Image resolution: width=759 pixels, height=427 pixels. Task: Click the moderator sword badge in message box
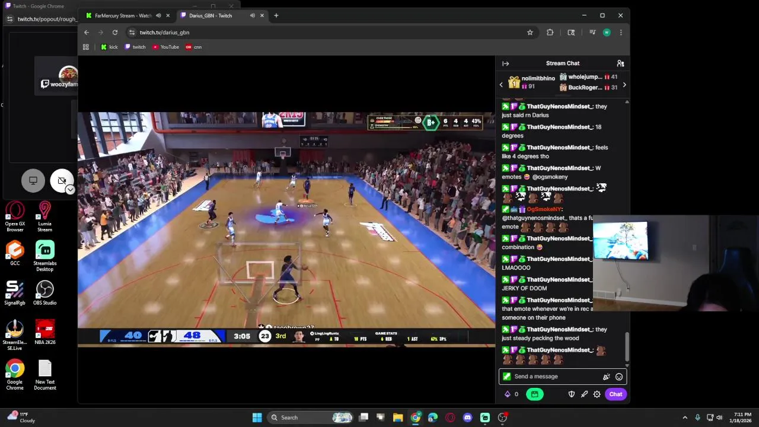pos(506,377)
